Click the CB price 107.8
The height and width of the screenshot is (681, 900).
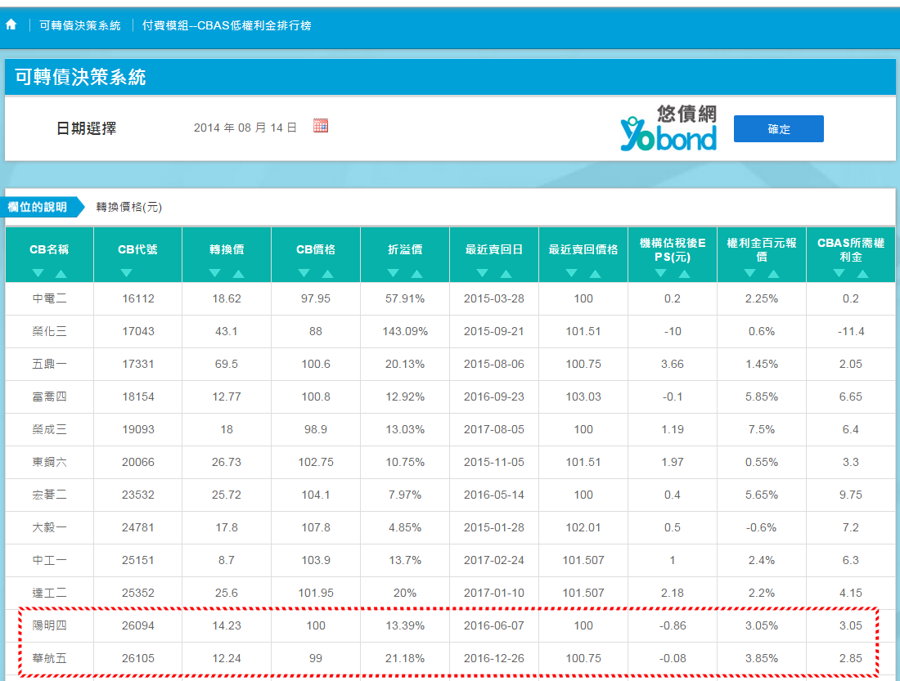316,527
